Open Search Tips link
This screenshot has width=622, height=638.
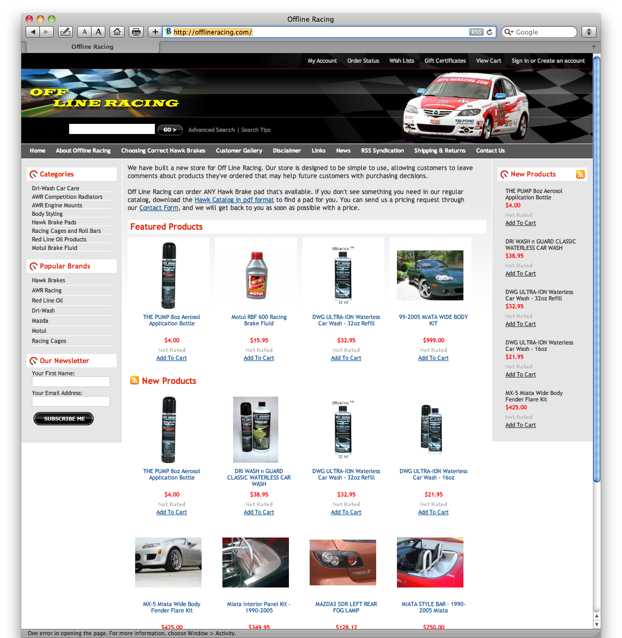click(255, 130)
